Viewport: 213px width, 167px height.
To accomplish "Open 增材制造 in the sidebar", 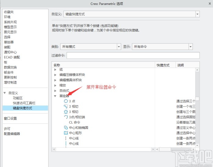I will pyautogui.click(x=10, y=82).
